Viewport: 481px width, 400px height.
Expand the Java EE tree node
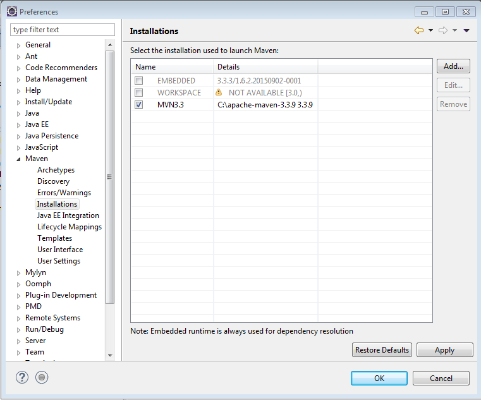pos(18,125)
